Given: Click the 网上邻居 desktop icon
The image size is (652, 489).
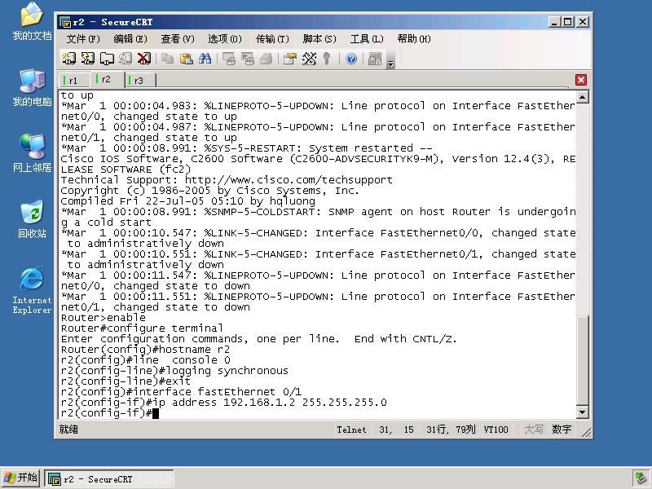Looking at the screenshot, I should coord(32,153).
